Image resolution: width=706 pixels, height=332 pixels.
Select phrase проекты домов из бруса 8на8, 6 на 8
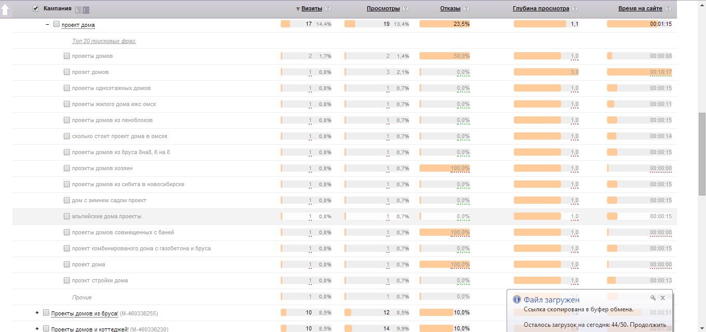pos(121,152)
